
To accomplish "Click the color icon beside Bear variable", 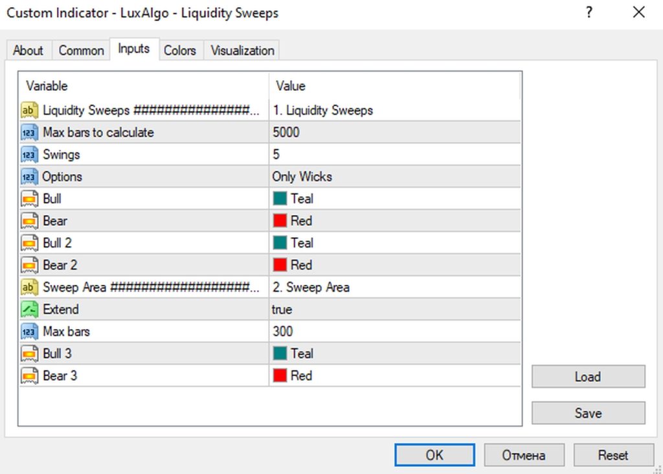I will click(x=28, y=221).
